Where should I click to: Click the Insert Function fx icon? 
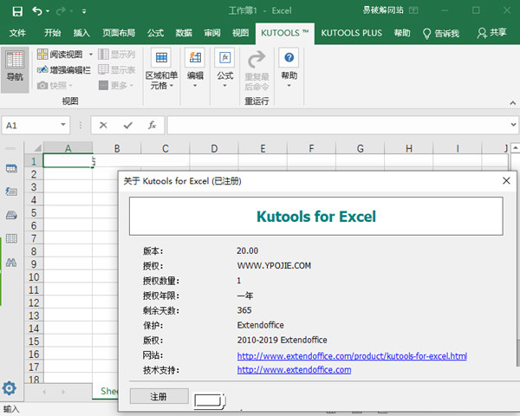pos(152,126)
